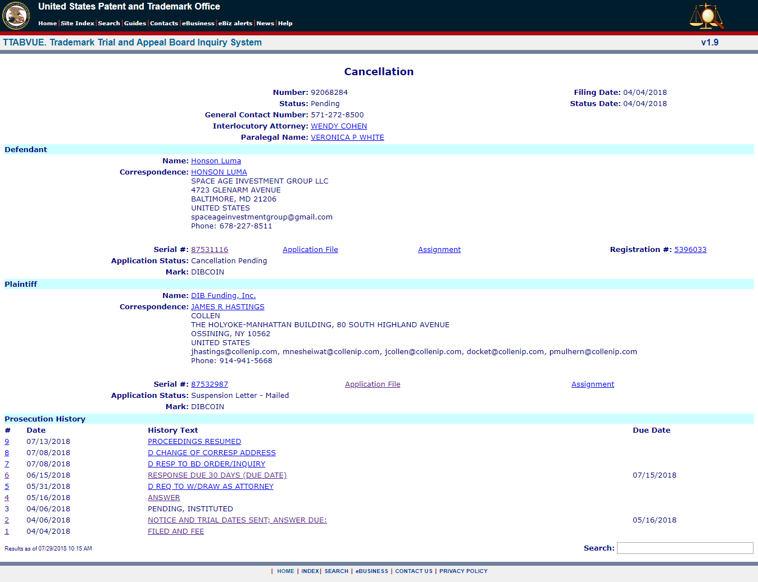The image size is (758, 582).
Task: Click the general contact number 571-272-8500
Action: pos(337,115)
